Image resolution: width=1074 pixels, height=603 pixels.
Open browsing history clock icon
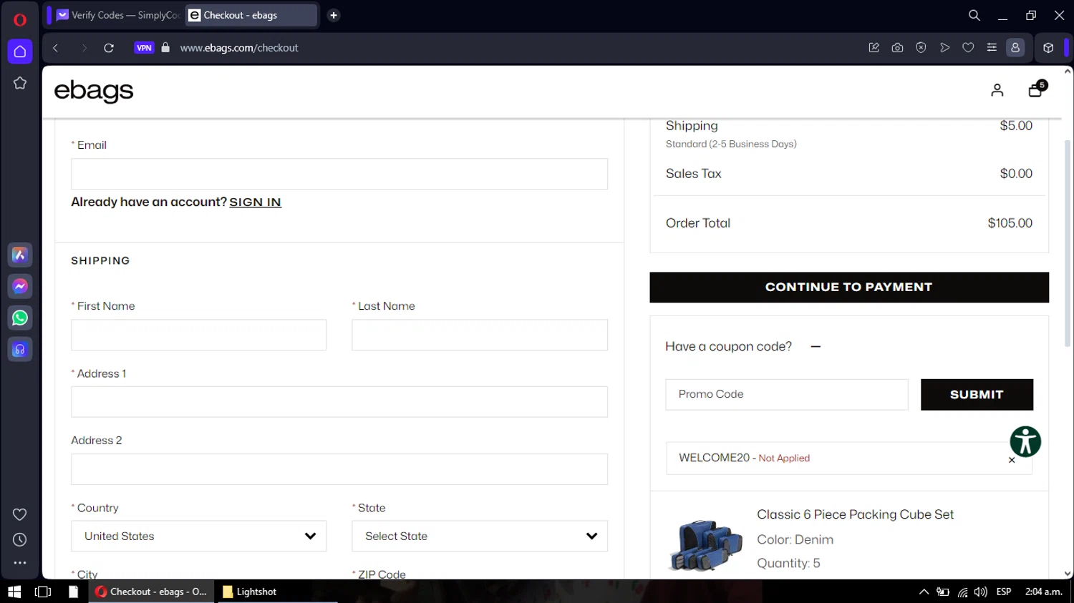[x=20, y=540]
